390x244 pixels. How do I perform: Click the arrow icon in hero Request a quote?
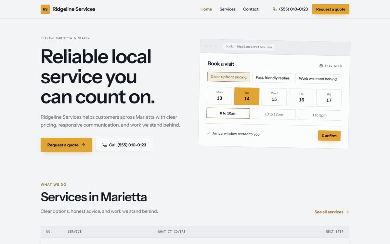click(83, 145)
